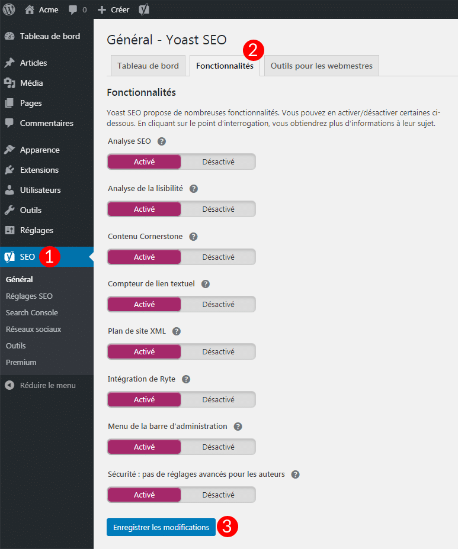Click the Réglages sliders icon
The image size is (458, 549).
point(9,230)
